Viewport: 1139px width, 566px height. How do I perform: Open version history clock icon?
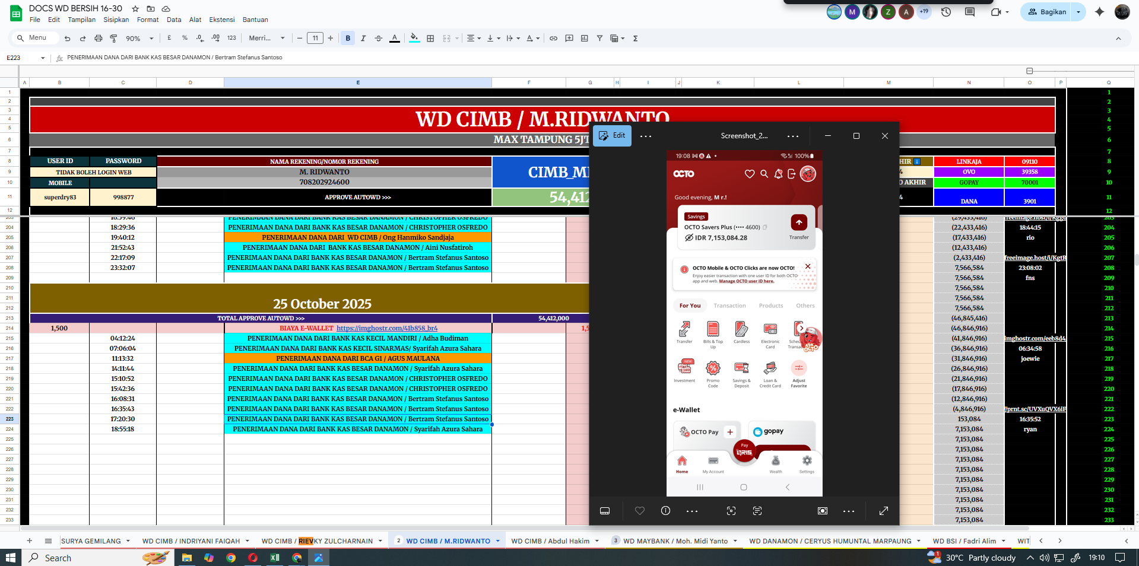click(946, 12)
